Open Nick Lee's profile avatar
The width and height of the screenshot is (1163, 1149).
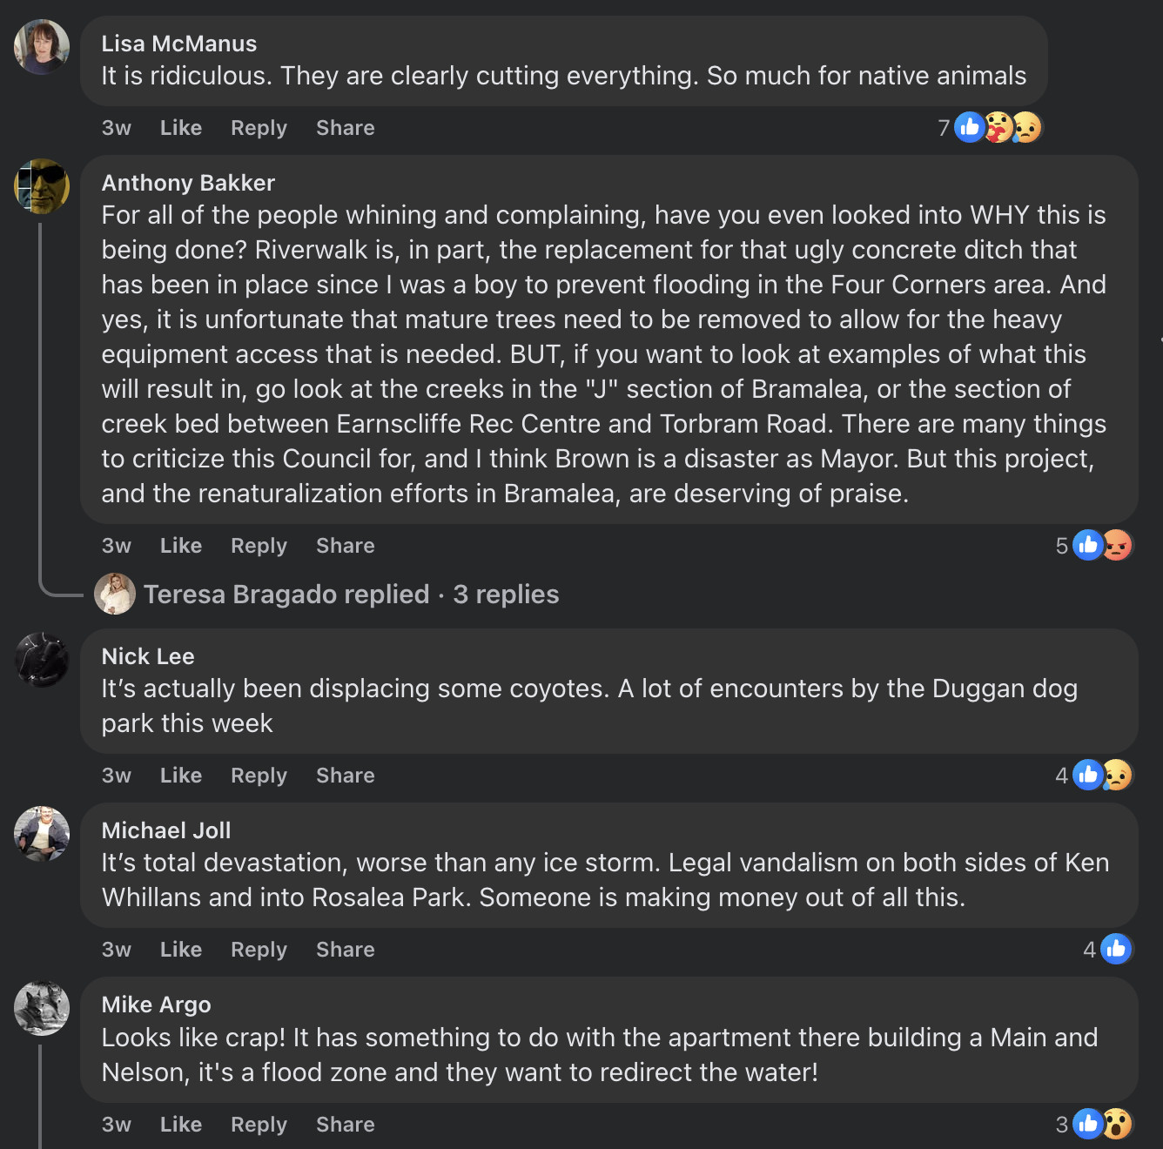point(42,660)
